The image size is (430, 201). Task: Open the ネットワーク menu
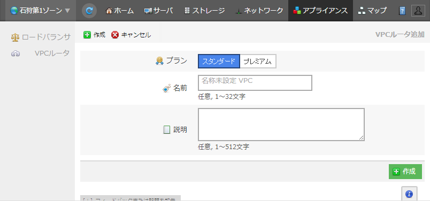259,11
